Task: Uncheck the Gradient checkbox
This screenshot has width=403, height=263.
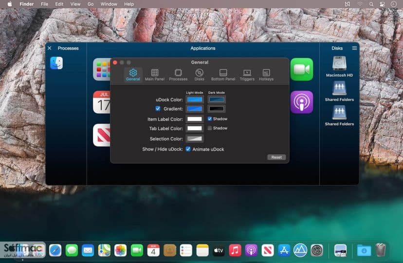Action: point(158,109)
